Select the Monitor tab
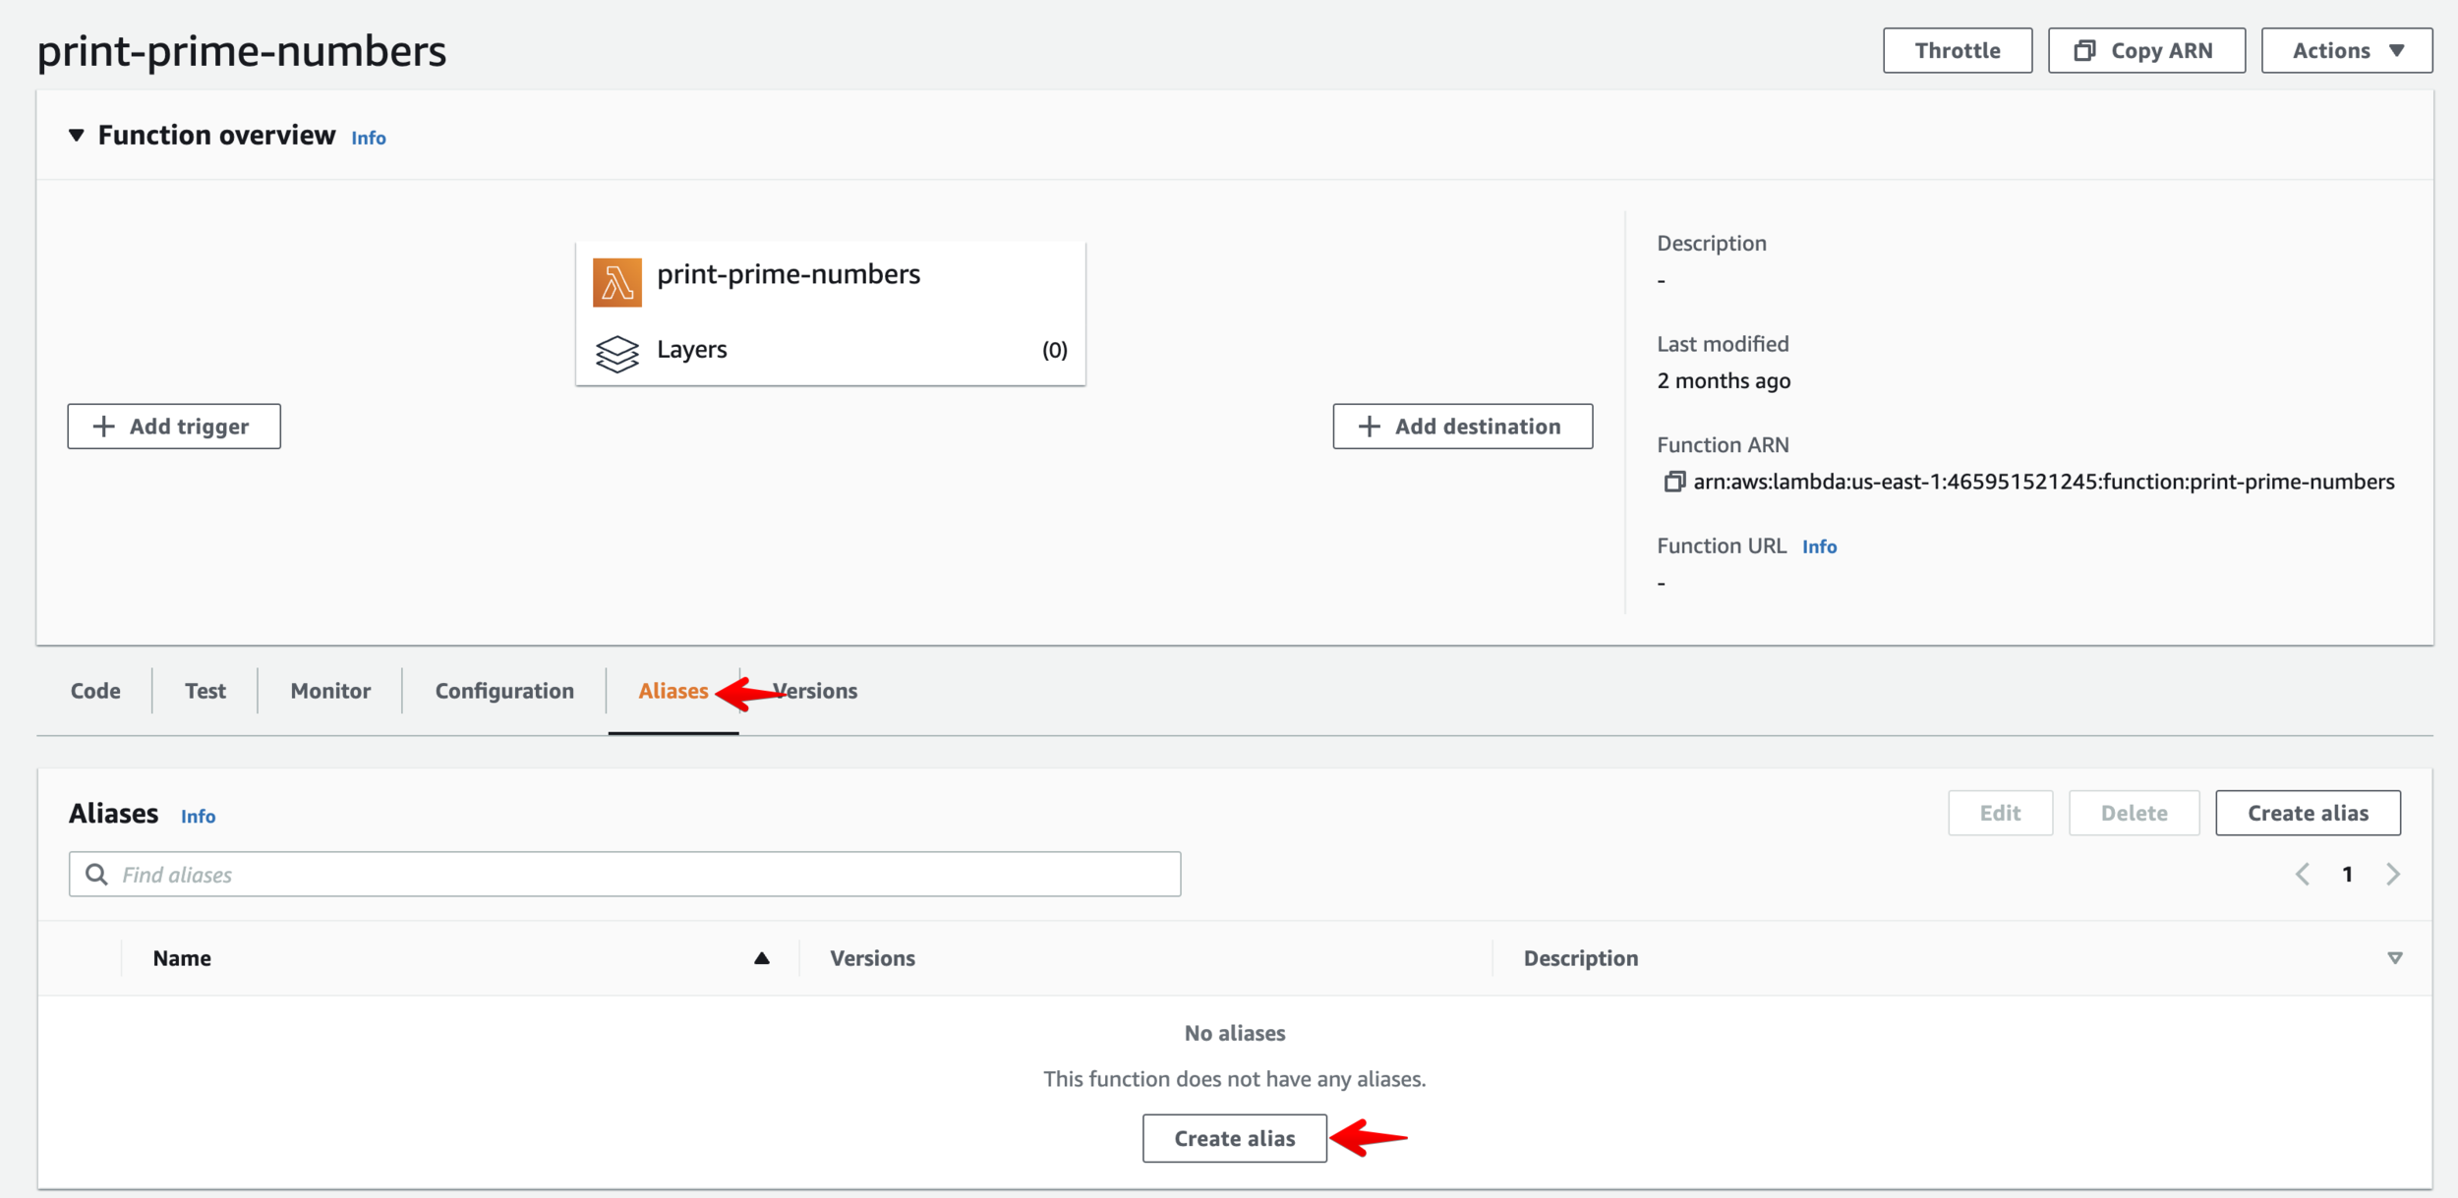The width and height of the screenshot is (2458, 1198). coord(330,691)
